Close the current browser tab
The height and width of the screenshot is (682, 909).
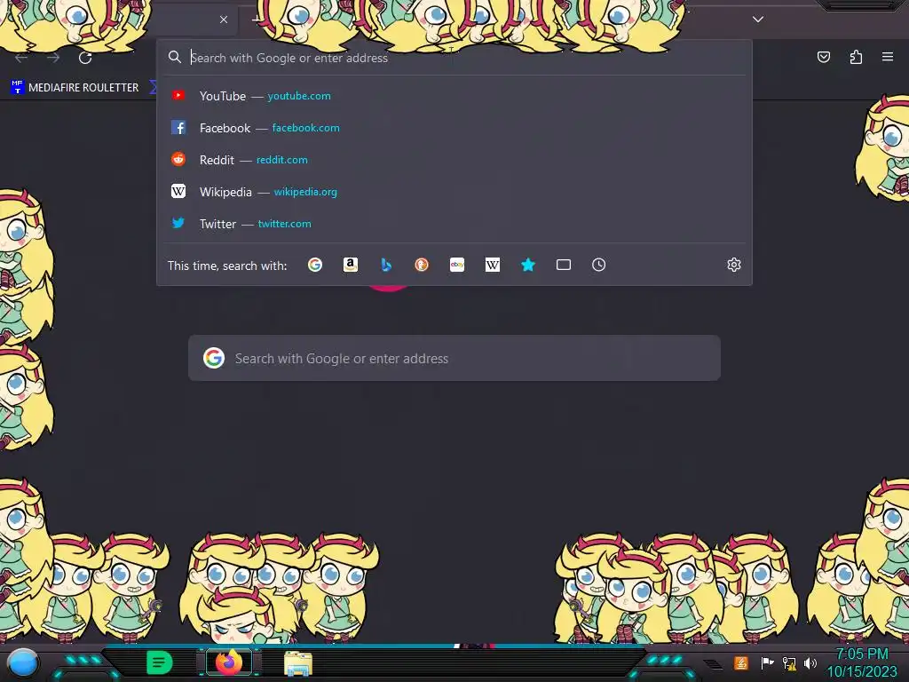point(224,20)
